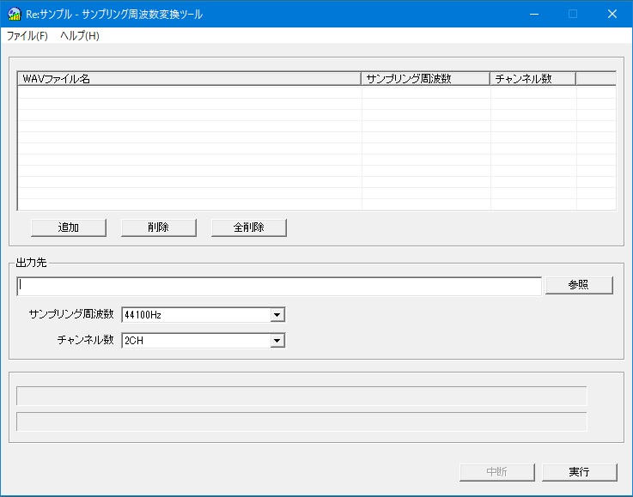The image size is (633, 497).
Task: Click the 削除 button
Action: click(x=159, y=227)
